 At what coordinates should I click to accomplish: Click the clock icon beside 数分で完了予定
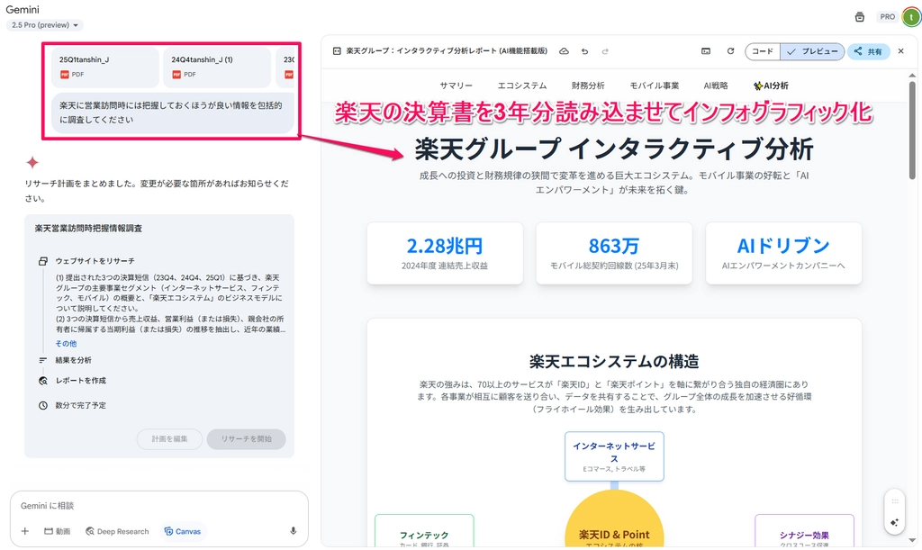43,405
